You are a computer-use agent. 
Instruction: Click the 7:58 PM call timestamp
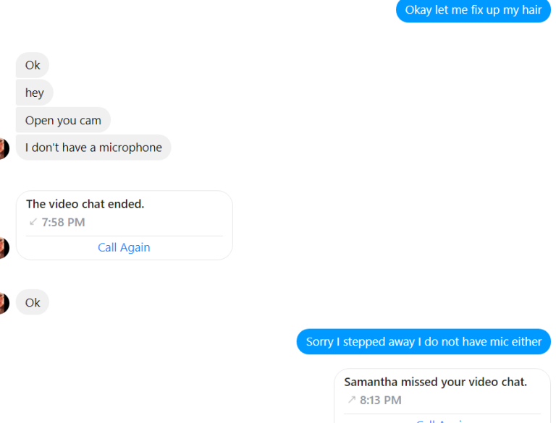tap(63, 222)
